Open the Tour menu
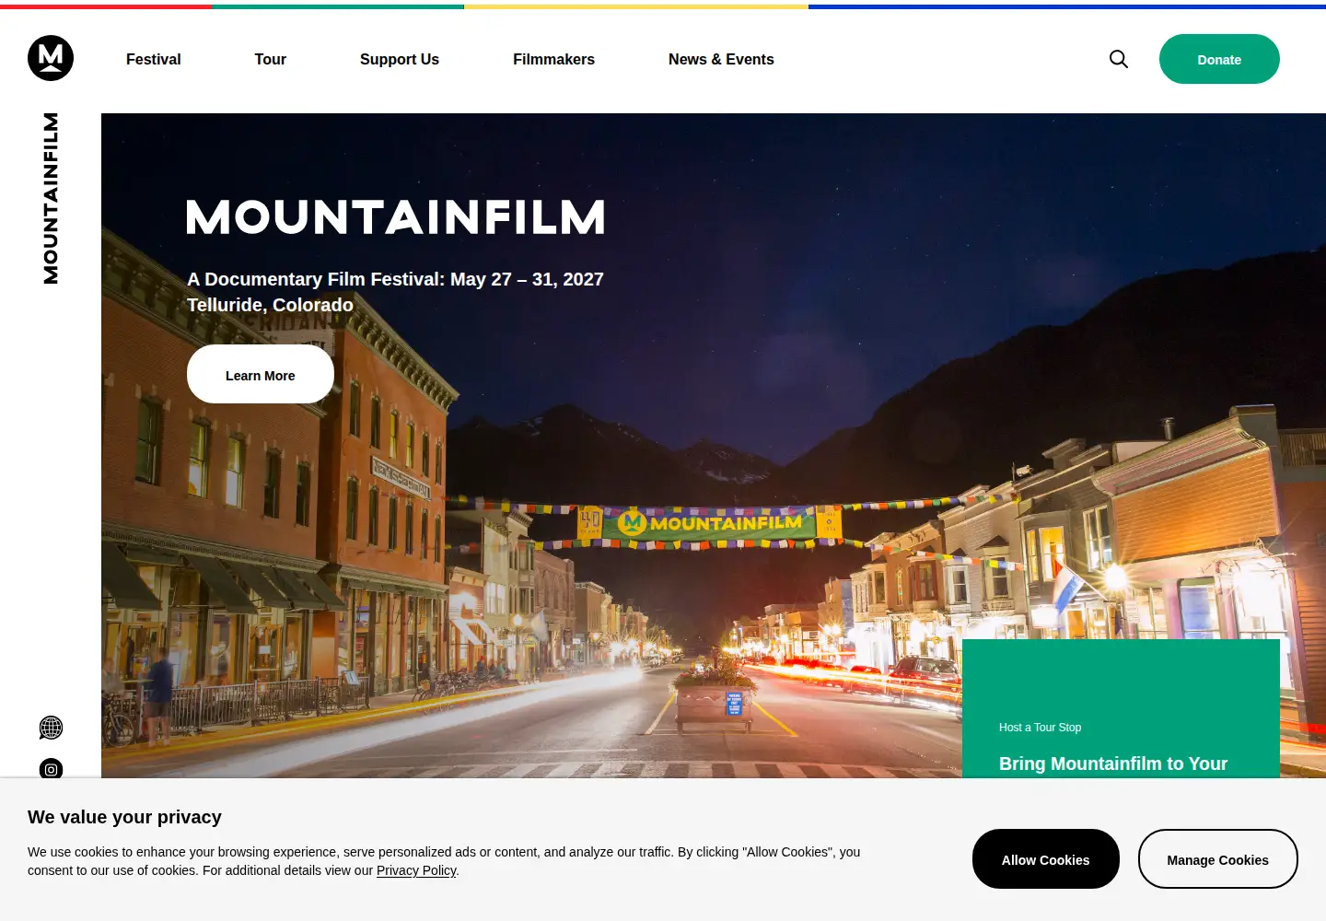This screenshot has height=921, width=1326. click(x=271, y=59)
